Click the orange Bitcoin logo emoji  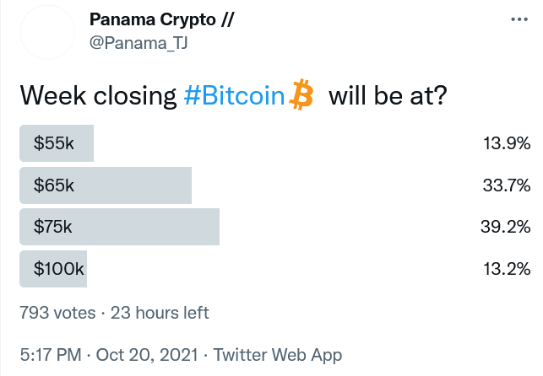[301, 94]
